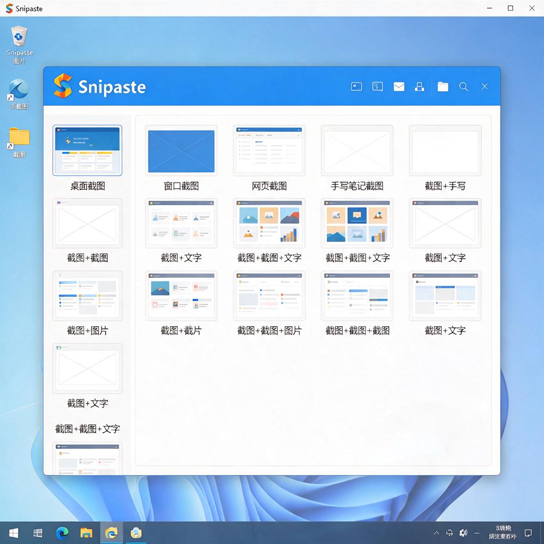Open the Windows Start button
The image size is (544, 544).
tap(14, 533)
